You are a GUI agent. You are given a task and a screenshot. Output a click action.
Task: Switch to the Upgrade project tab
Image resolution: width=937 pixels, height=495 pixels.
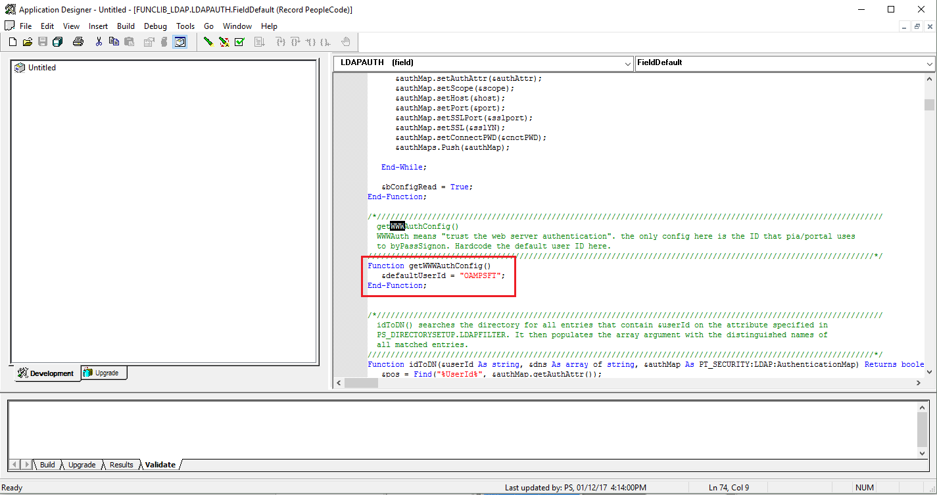coord(103,373)
